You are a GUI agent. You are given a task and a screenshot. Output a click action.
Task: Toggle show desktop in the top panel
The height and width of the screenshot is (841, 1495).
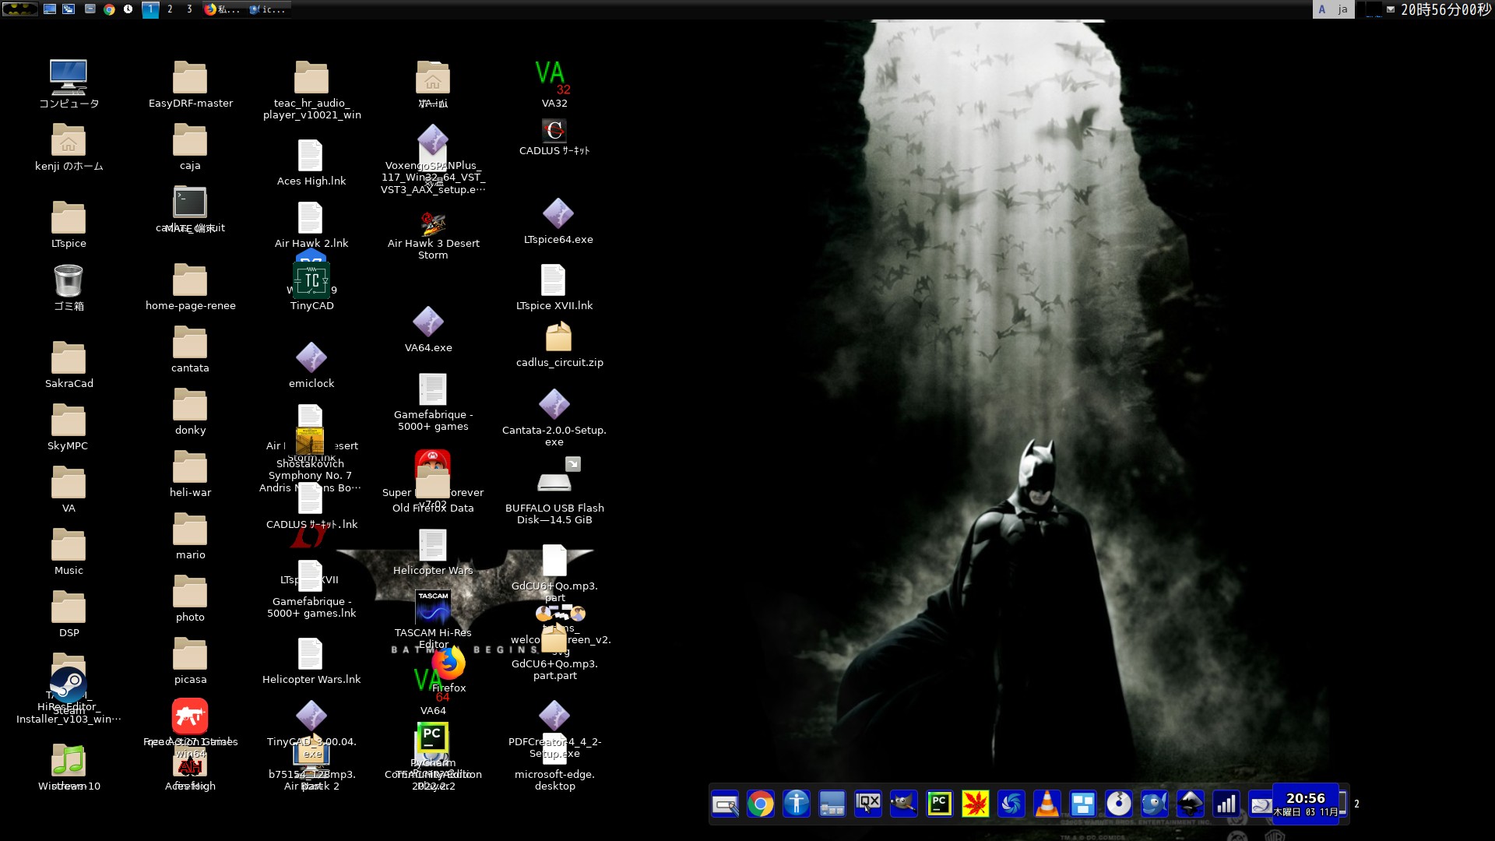[50, 9]
